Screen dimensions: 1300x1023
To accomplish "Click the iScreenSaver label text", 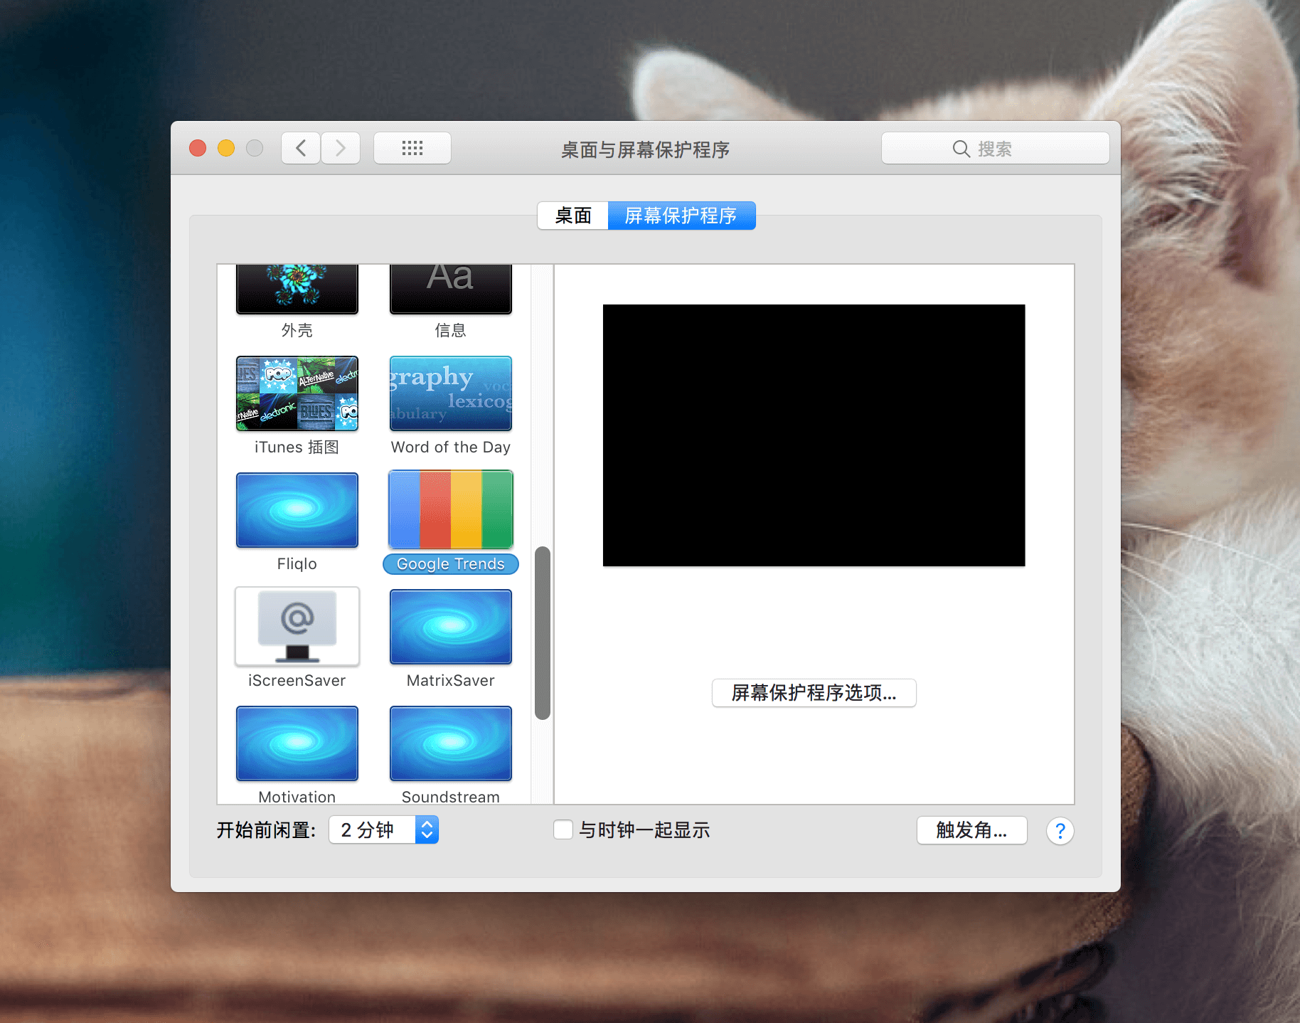I will (x=297, y=681).
